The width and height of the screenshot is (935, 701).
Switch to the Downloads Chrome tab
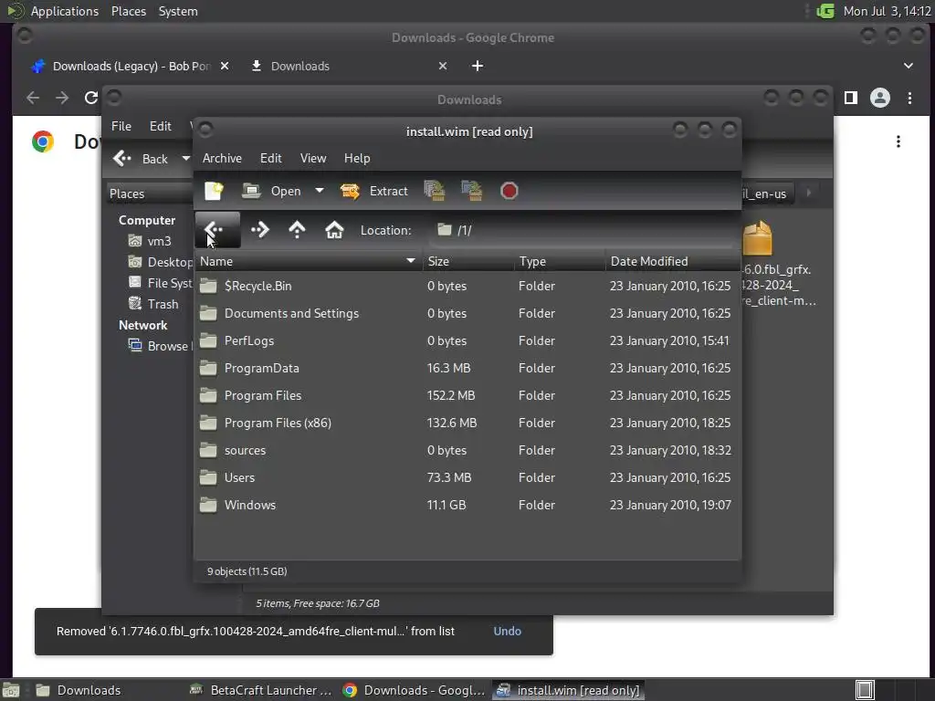pyautogui.click(x=348, y=66)
